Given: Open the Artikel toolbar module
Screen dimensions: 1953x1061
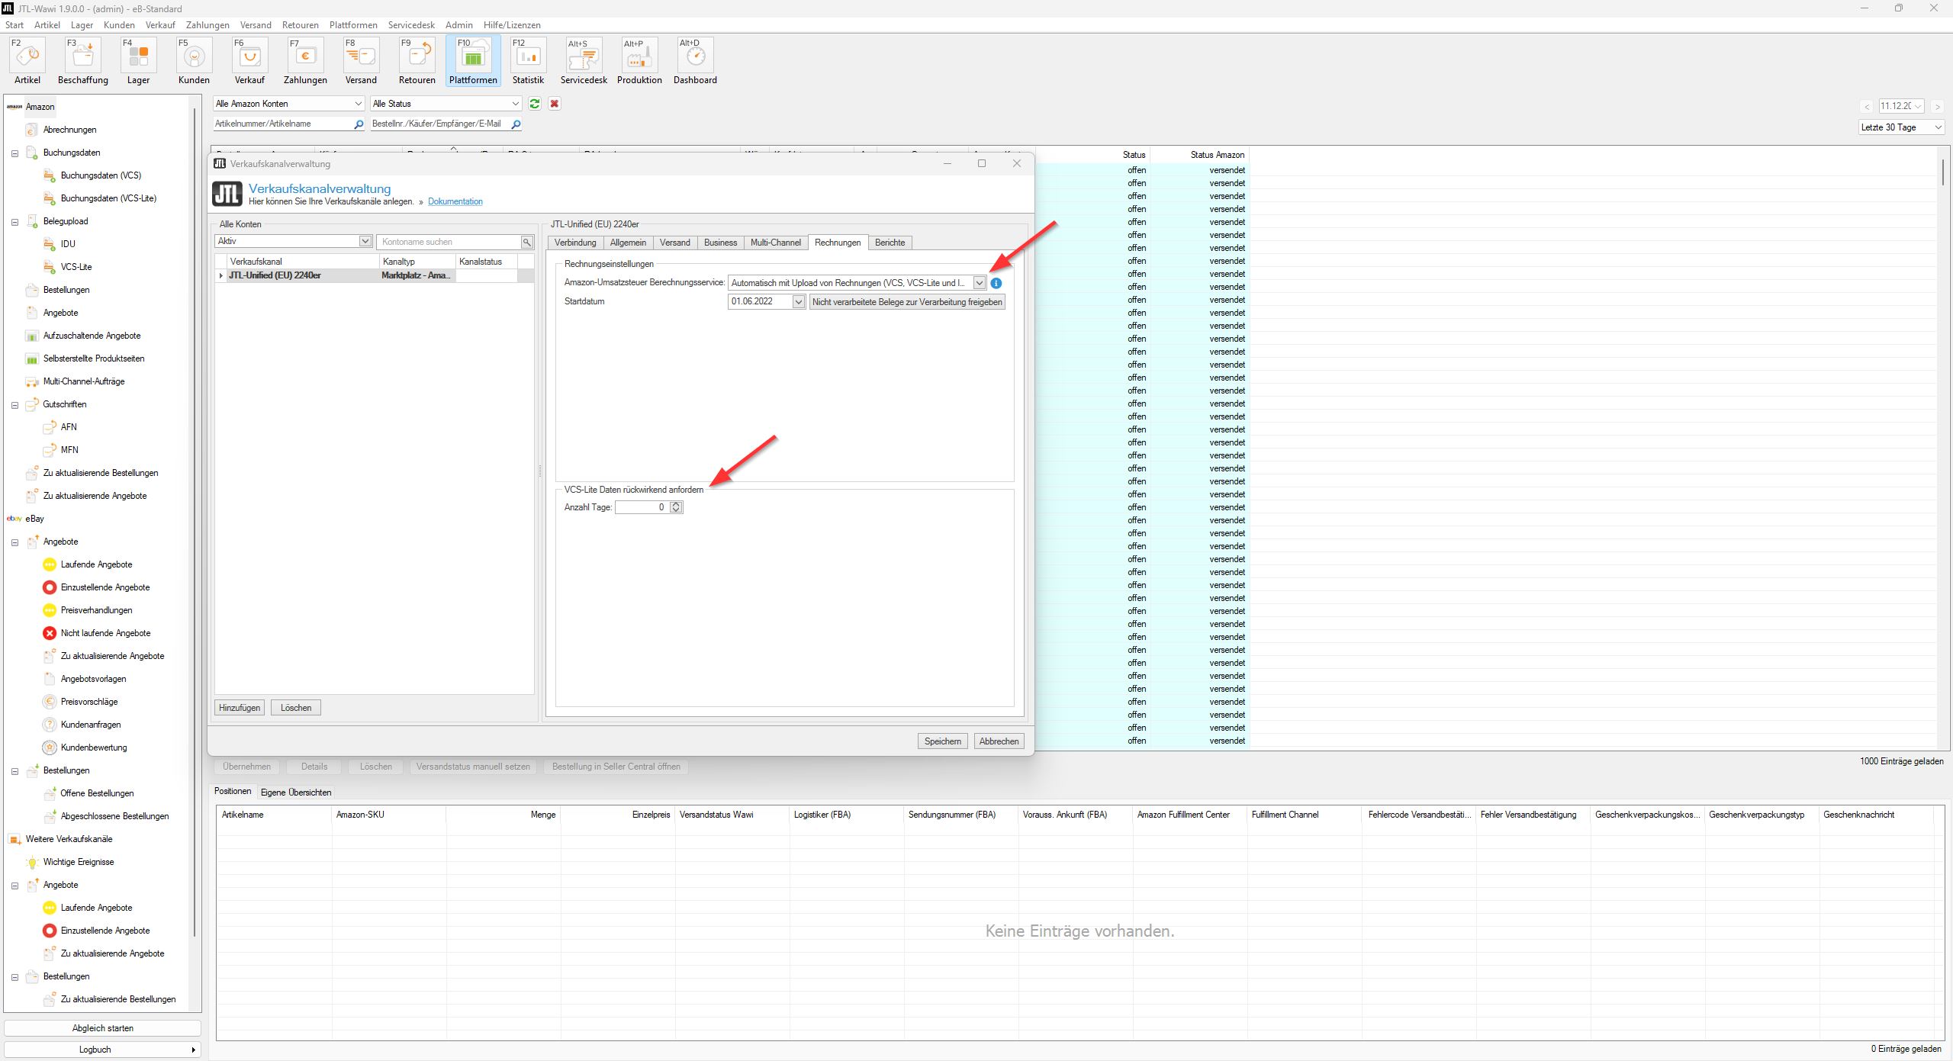Looking at the screenshot, I should 27,62.
